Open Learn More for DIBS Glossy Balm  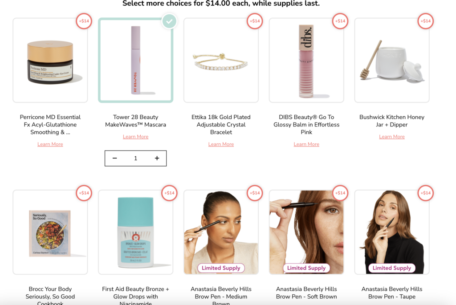point(306,144)
